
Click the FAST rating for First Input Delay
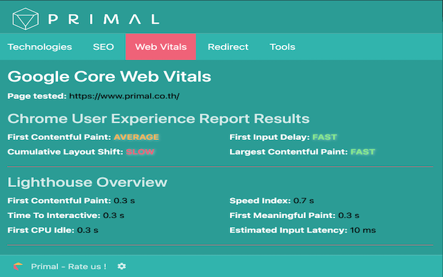(x=325, y=137)
